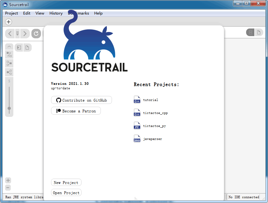This screenshot has width=268, height=203.
Task: Click the Sourcetrail title bar icon
Action: [5, 5]
